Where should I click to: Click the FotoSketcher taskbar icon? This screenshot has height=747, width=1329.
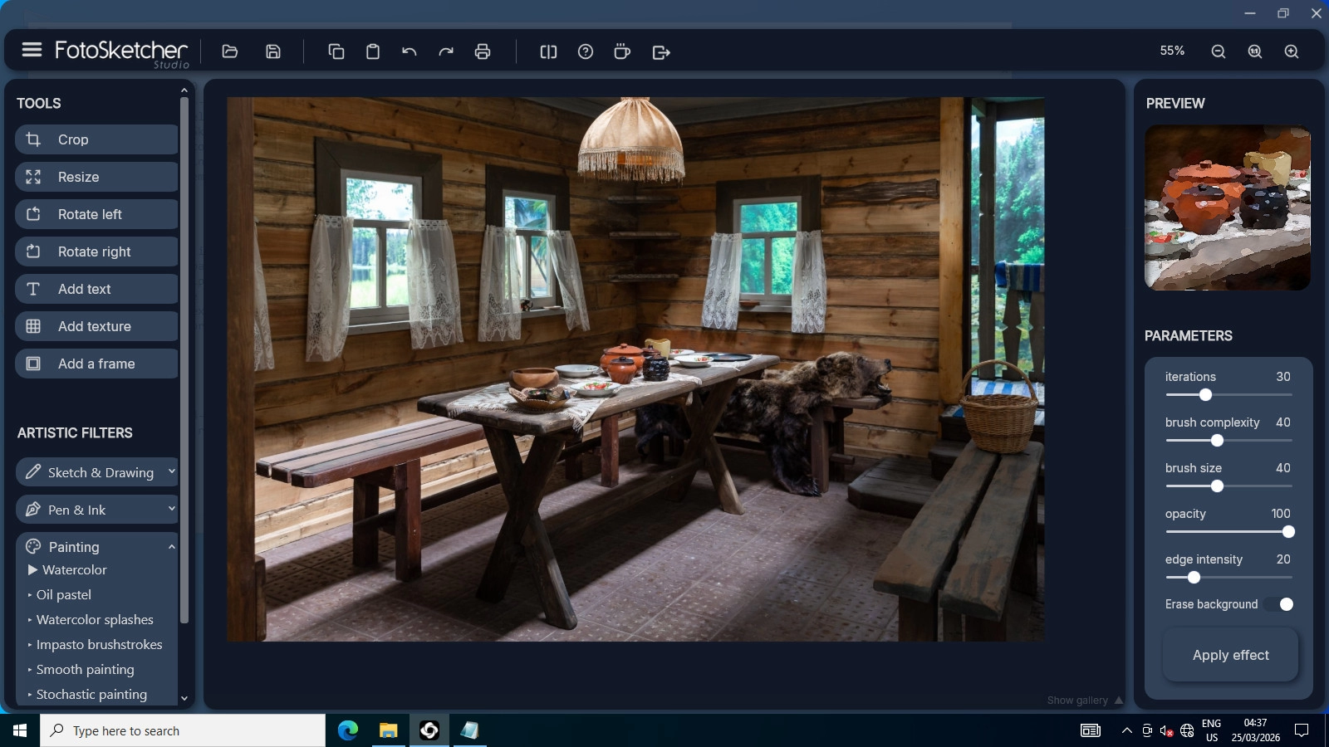[429, 730]
